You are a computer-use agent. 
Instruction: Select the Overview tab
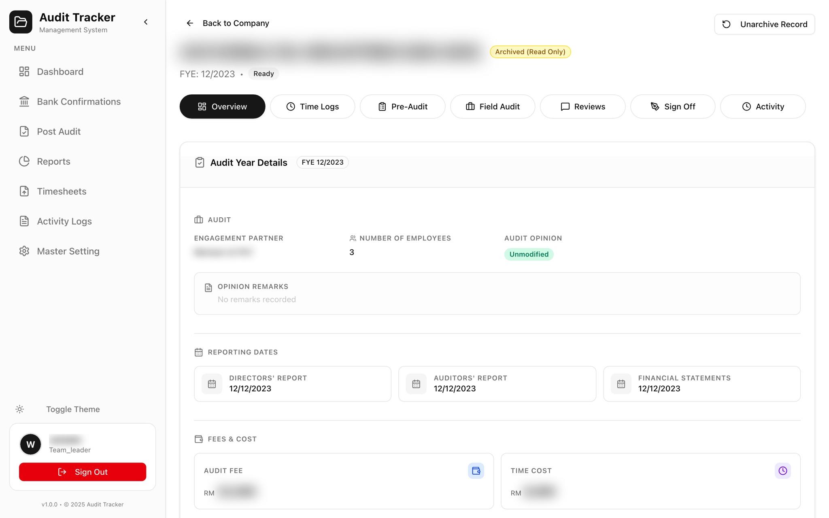222,106
